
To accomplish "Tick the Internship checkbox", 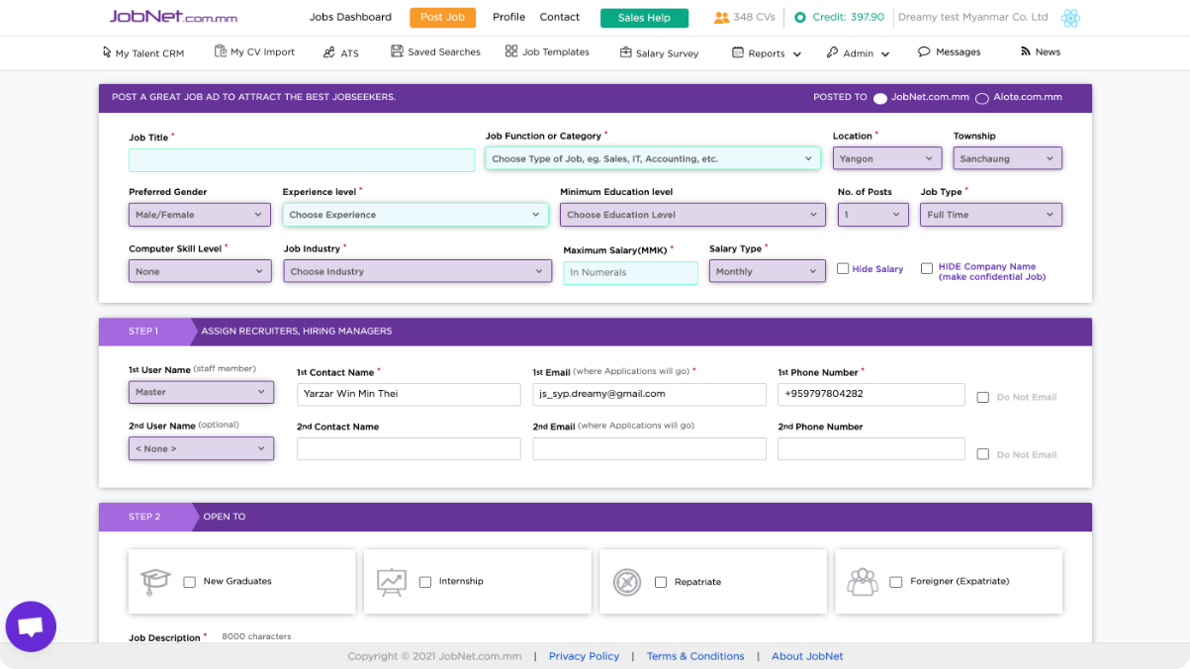I will 425,582.
